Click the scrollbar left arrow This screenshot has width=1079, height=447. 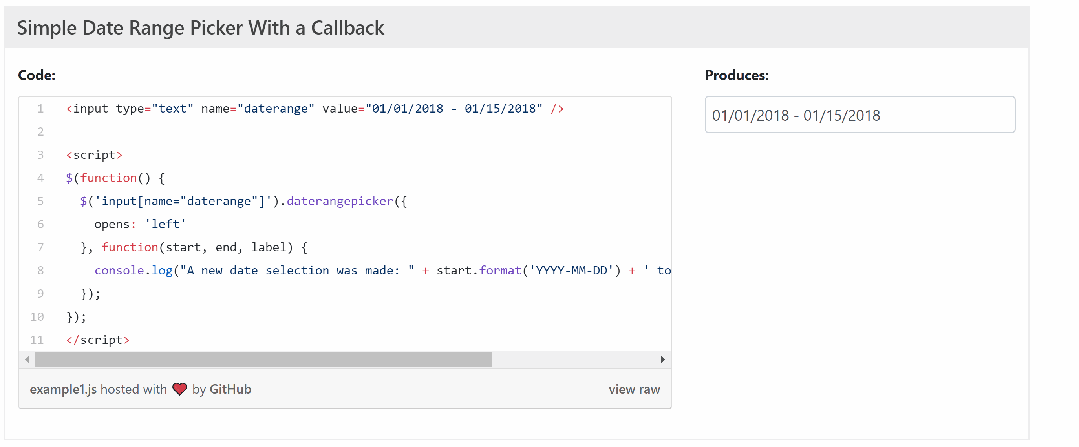coord(27,360)
